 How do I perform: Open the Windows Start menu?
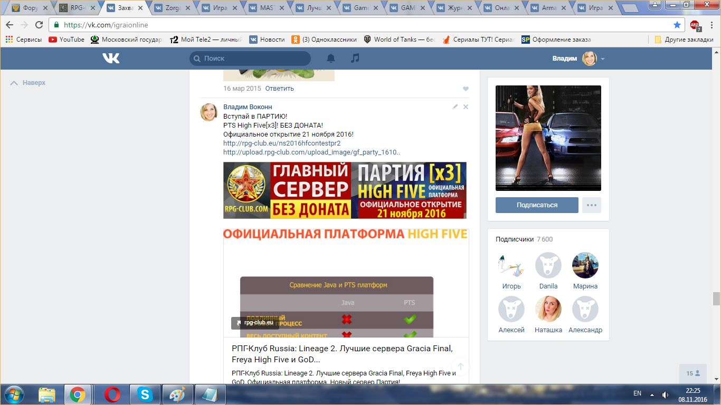click(x=13, y=394)
